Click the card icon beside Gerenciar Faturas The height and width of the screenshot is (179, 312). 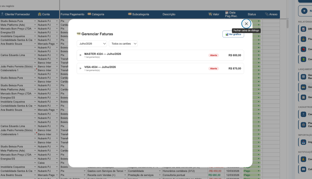click(x=78, y=34)
